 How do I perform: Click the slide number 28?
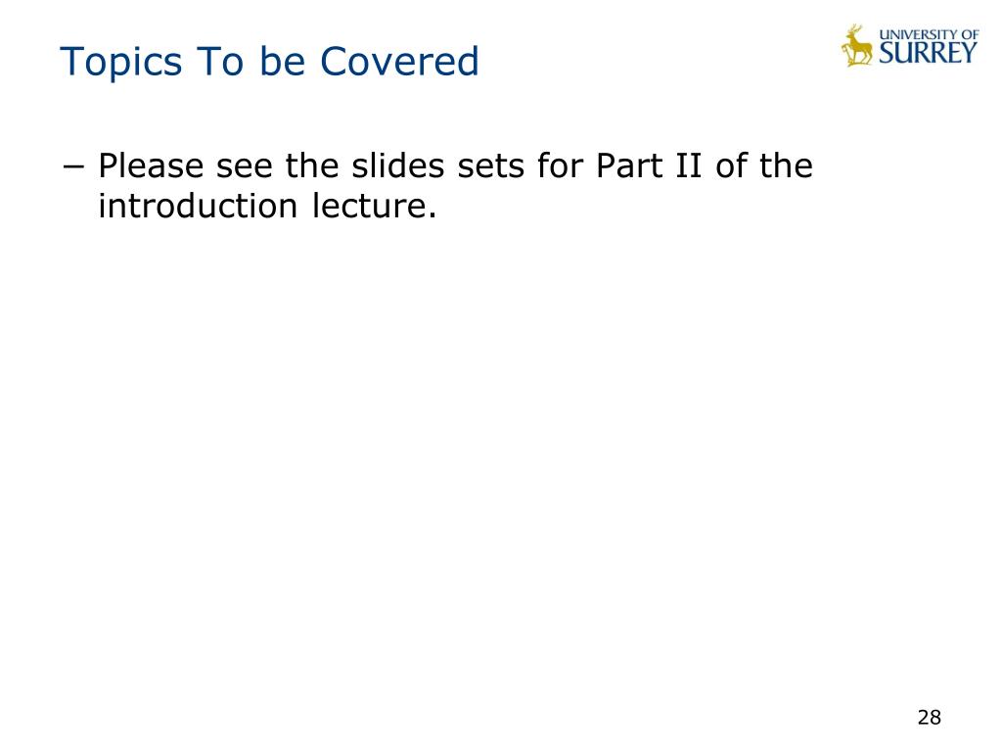[930, 718]
